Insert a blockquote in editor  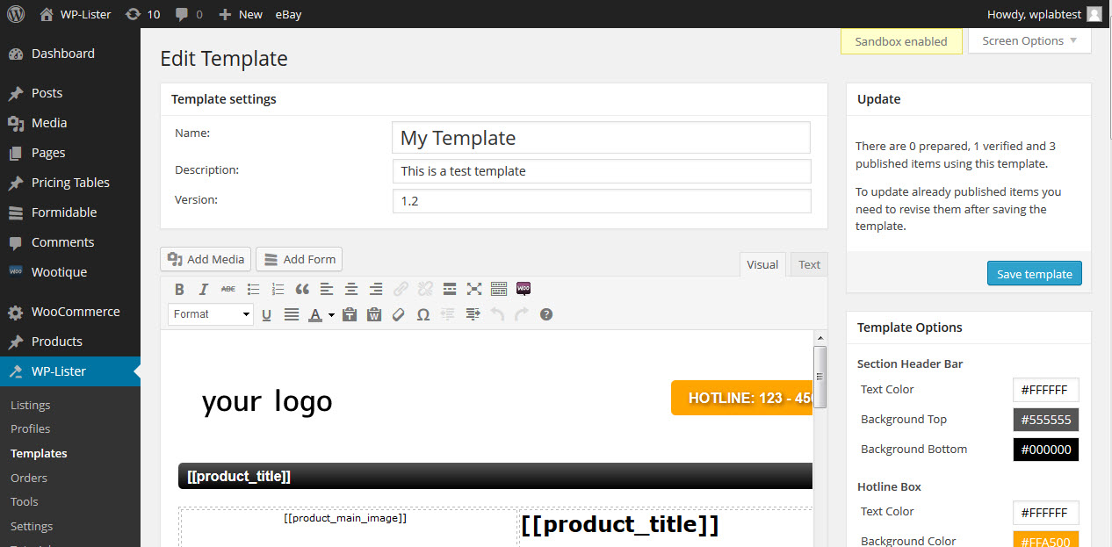point(302,289)
